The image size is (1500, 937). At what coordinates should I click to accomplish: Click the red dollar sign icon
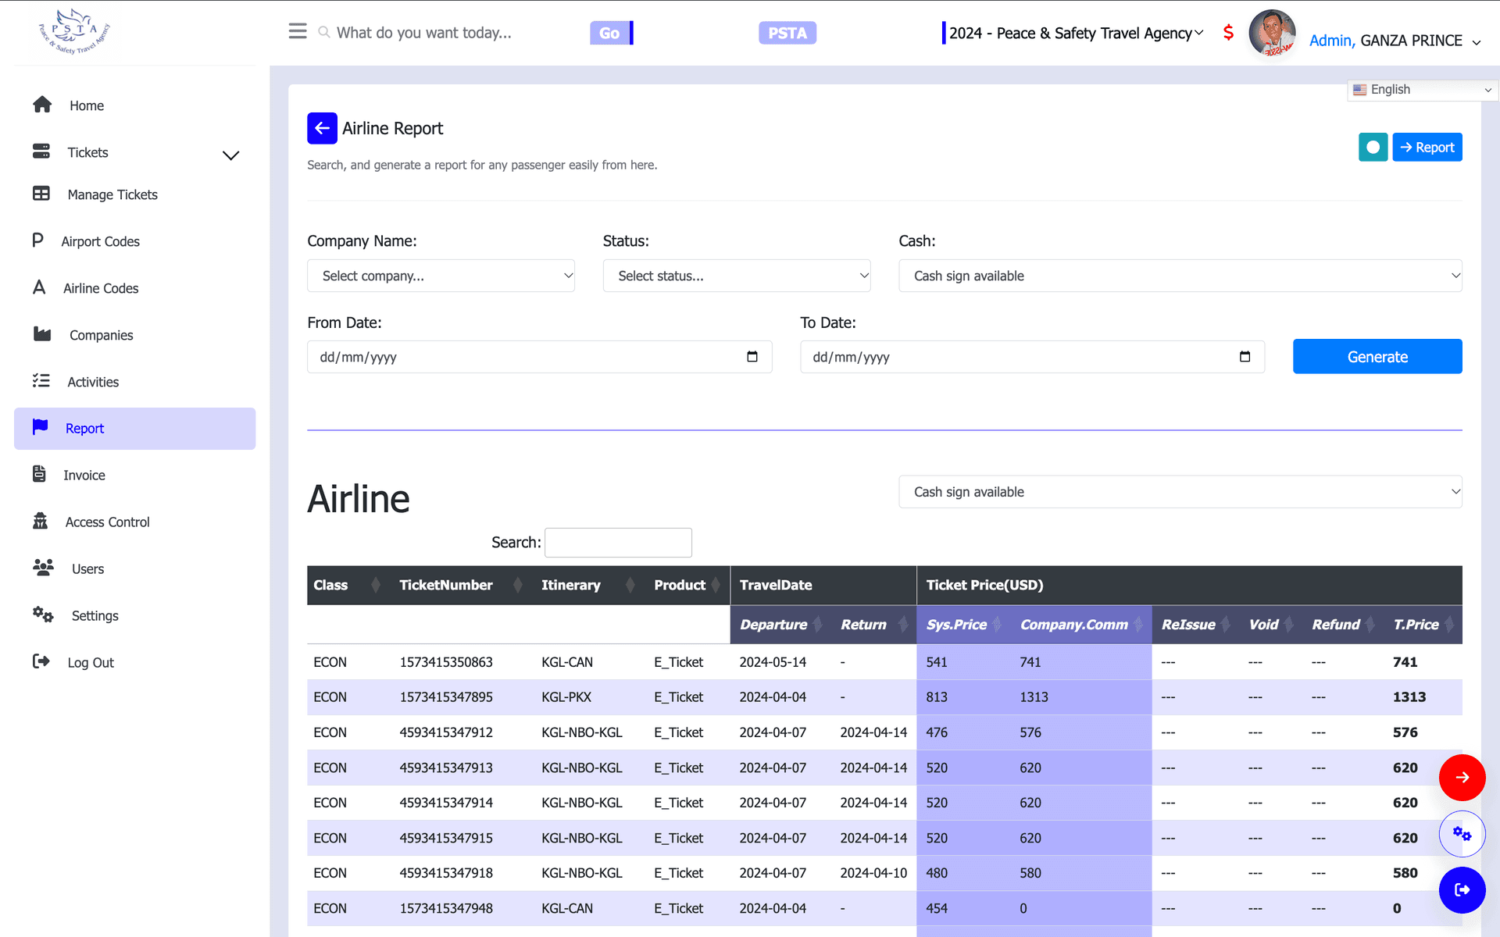click(x=1228, y=33)
